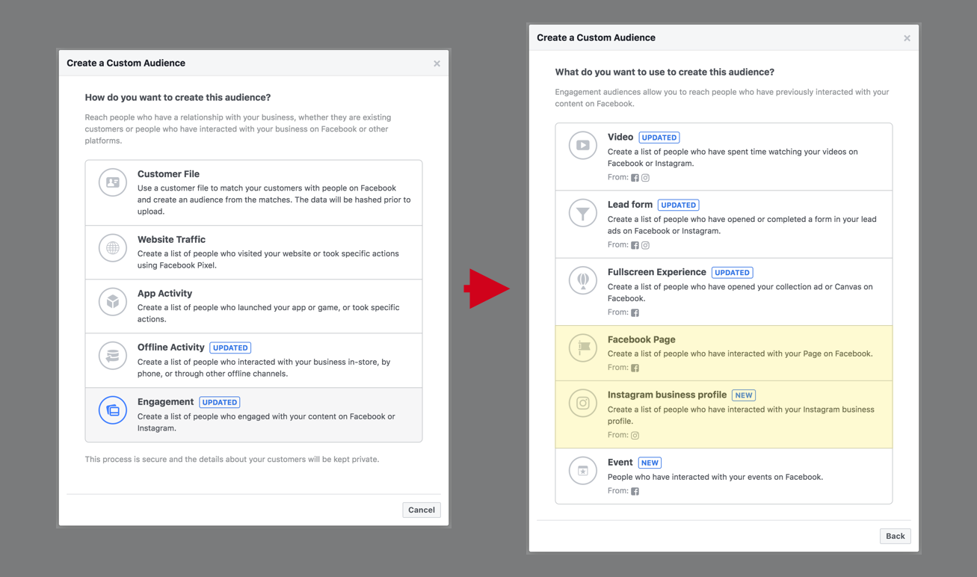Select the Video audience title

point(620,138)
